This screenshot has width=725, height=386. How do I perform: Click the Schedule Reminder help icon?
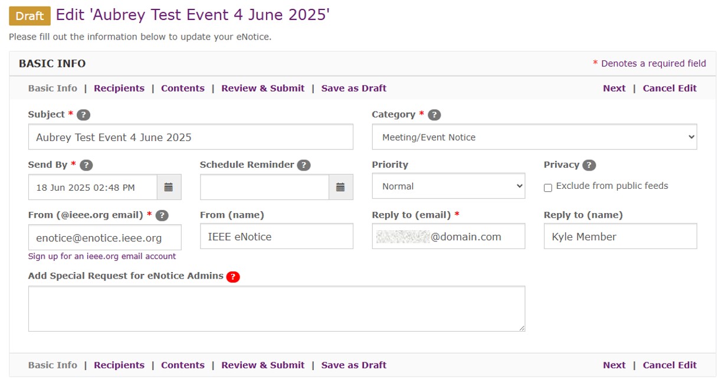coord(304,165)
